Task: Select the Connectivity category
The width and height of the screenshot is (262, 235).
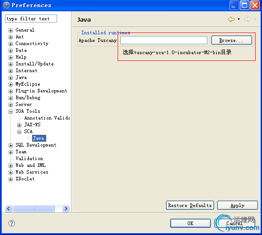Action: point(32,44)
